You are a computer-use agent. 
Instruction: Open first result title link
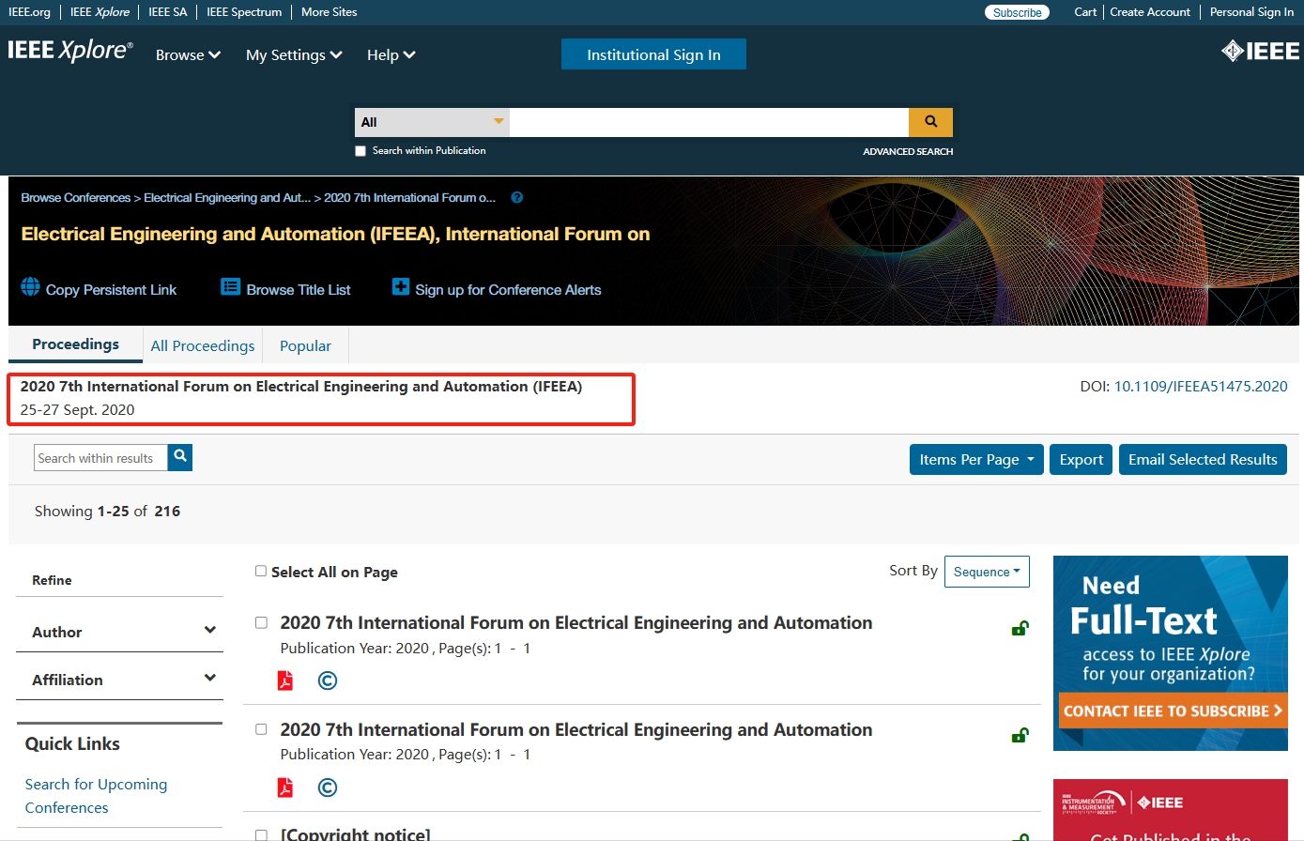[576, 622]
